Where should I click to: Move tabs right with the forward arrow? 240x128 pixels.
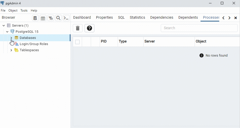(x=229, y=18)
